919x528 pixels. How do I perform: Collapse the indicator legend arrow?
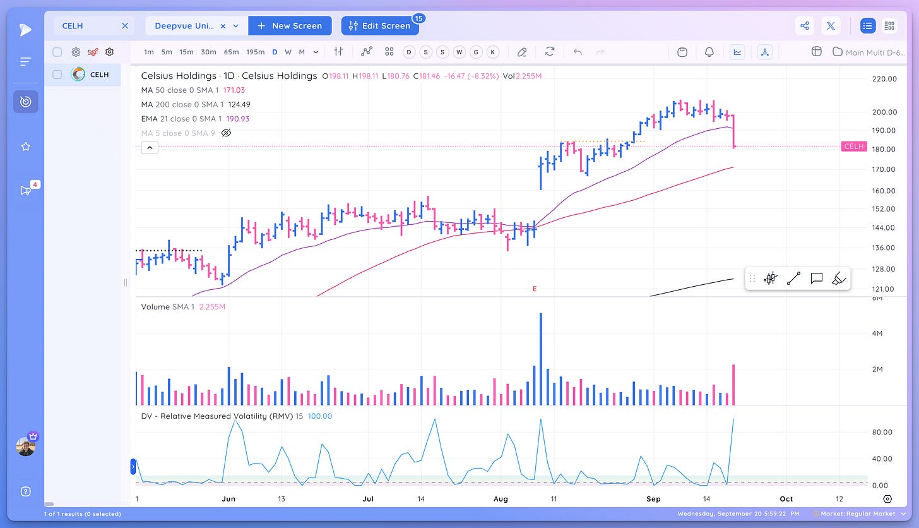(x=149, y=148)
